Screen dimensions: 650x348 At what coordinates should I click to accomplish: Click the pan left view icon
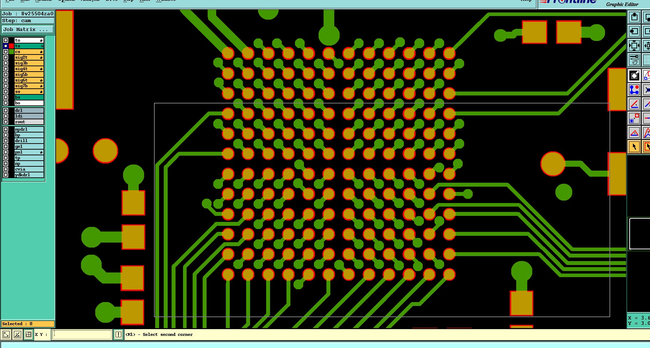pyautogui.click(x=634, y=31)
